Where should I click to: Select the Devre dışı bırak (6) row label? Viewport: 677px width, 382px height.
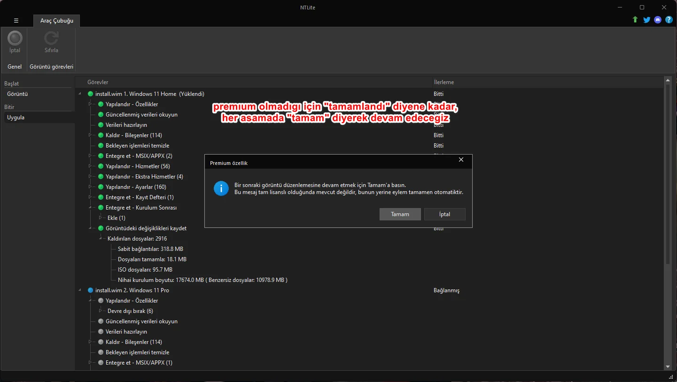130,311
